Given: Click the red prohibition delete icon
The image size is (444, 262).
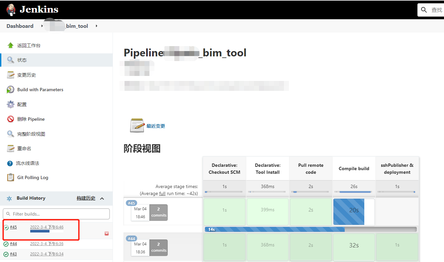Looking at the screenshot, I should pyautogui.click(x=11, y=119).
